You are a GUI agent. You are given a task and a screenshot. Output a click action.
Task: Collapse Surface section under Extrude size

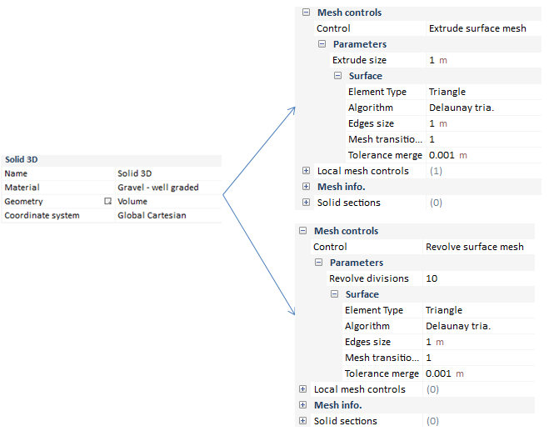[337, 76]
